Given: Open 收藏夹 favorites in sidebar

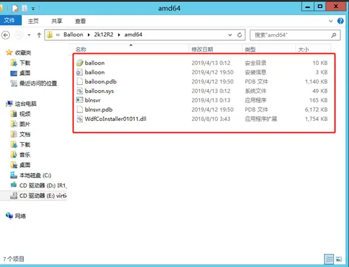Looking at the screenshot, I should tap(23, 53).
